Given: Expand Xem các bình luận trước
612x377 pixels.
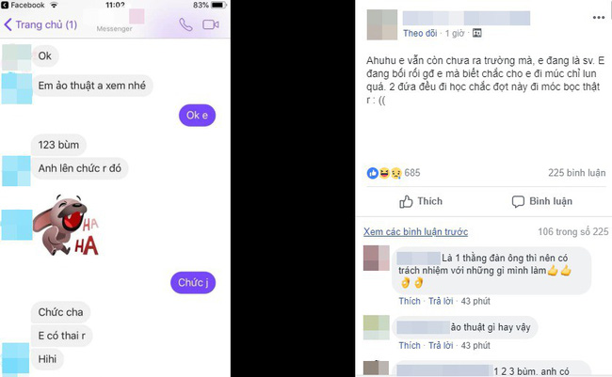Looking at the screenshot, I should [x=415, y=232].
